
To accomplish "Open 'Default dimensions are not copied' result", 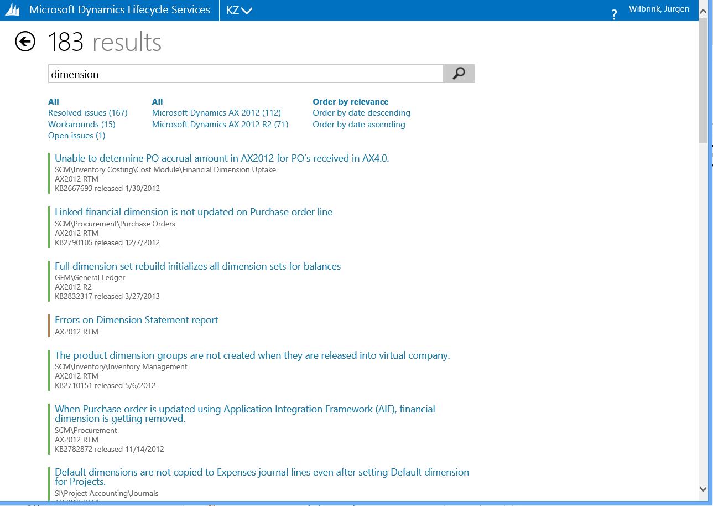I will tap(262, 477).
